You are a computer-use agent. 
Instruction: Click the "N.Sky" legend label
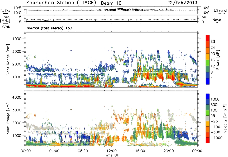tap(5, 10)
